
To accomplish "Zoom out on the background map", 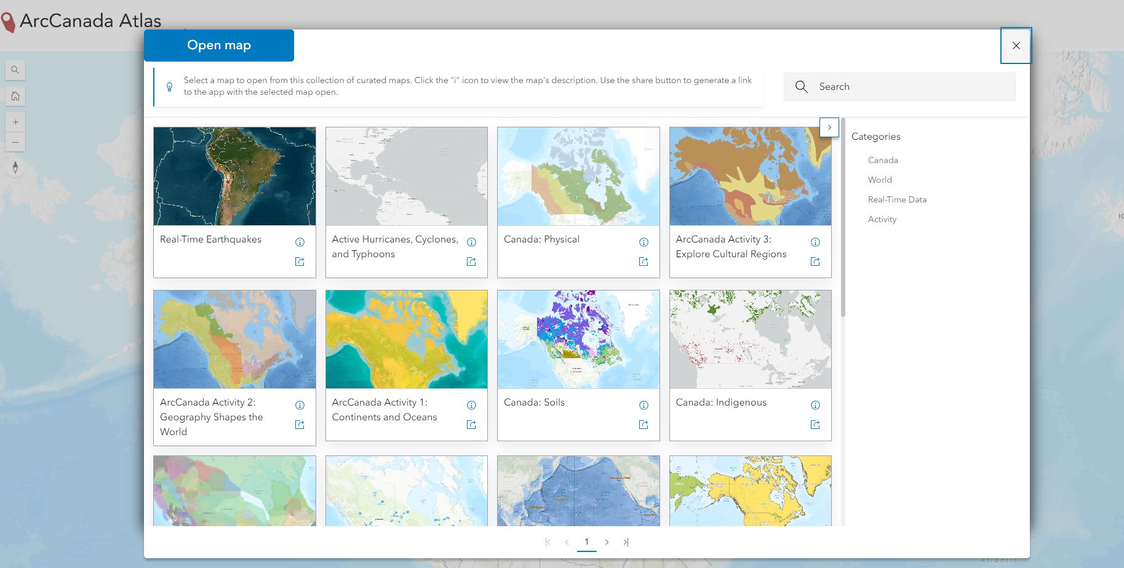I will [x=15, y=142].
